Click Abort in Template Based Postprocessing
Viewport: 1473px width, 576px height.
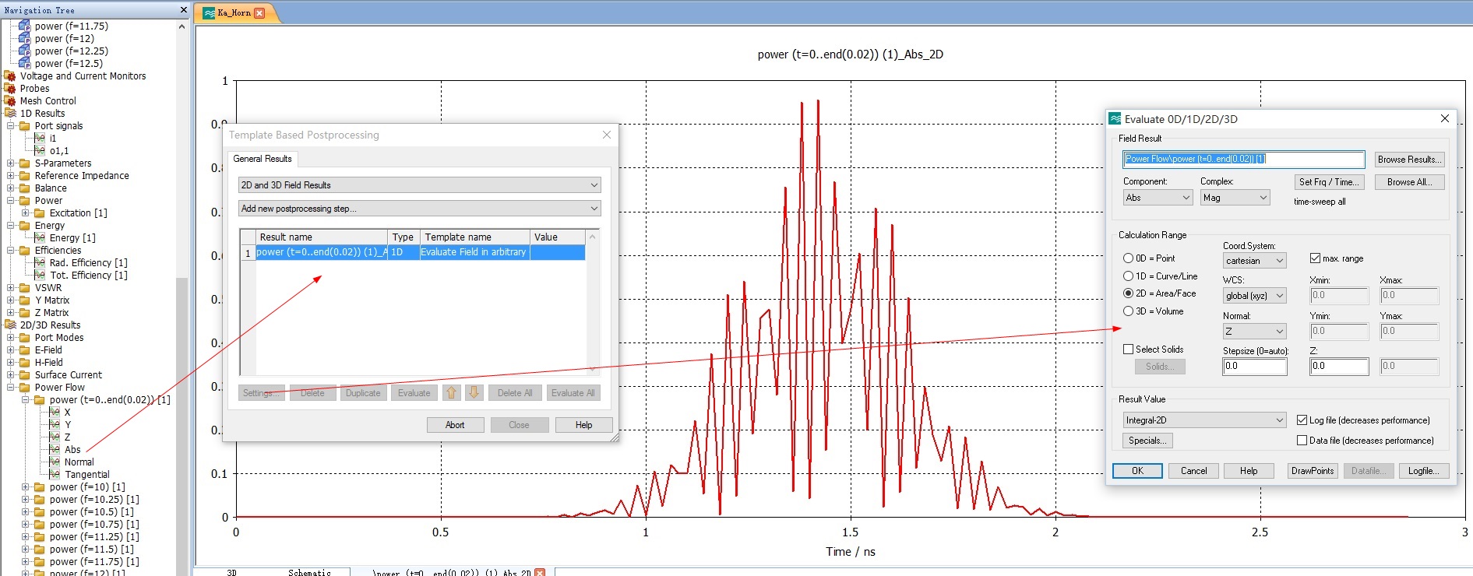point(455,425)
